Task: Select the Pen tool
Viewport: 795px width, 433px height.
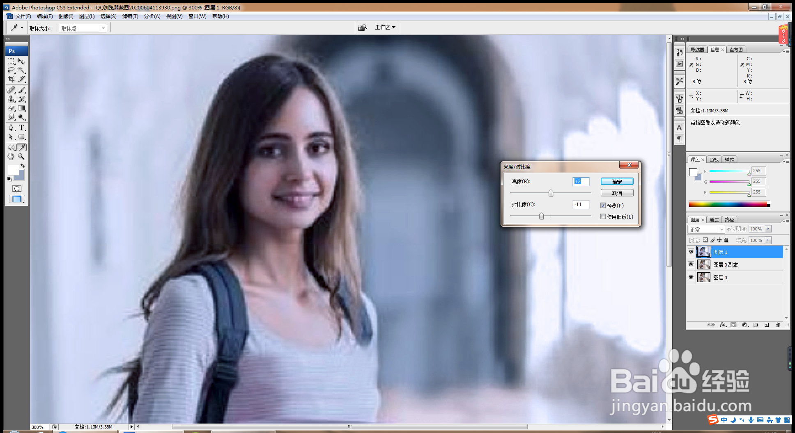Action: tap(11, 128)
